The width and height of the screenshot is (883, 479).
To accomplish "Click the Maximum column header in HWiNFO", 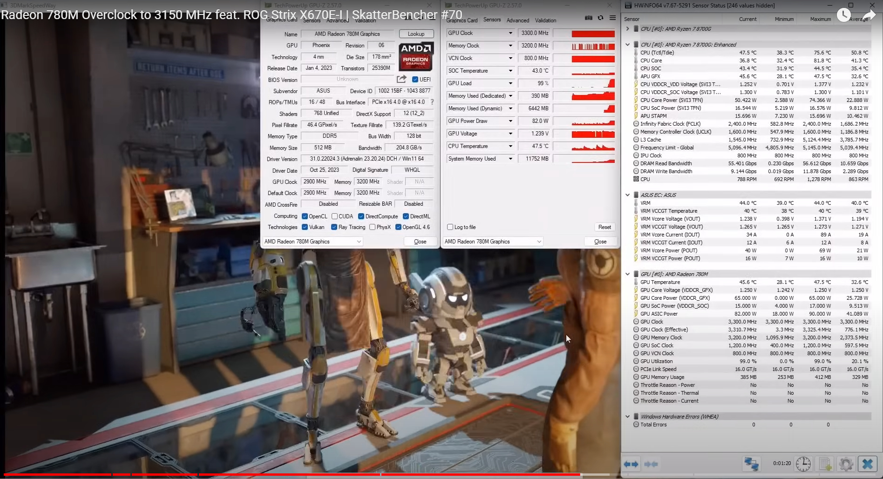I will coord(820,19).
